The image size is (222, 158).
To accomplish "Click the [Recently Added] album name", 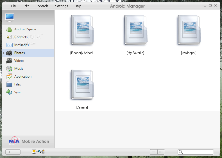I will point(82,53).
